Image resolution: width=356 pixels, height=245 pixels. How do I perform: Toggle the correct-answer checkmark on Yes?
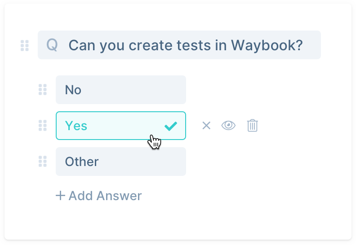coord(171,126)
